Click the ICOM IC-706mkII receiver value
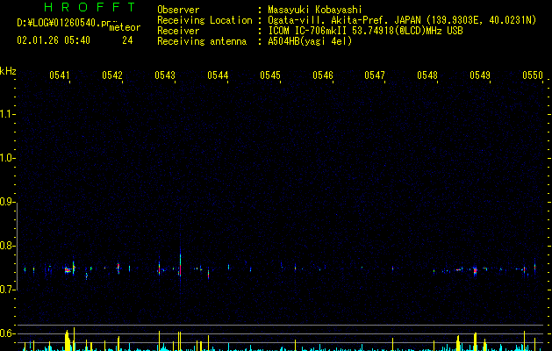This screenshot has height=351, width=552. pos(365,31)
